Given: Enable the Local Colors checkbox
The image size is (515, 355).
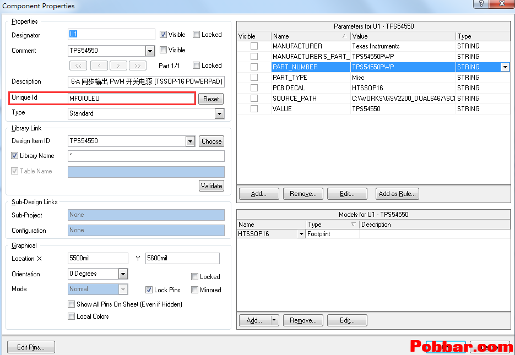Looking at the screenshot, I should pos(71,316).
